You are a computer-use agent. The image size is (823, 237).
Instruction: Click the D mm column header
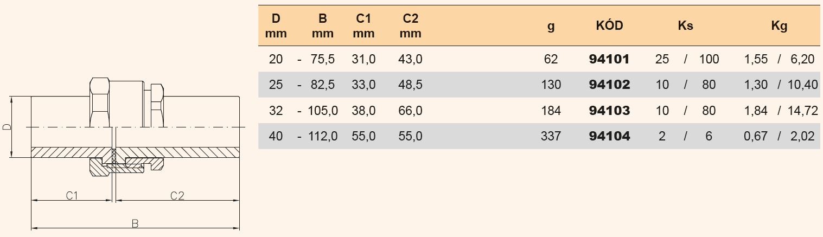tap(276, 25)
